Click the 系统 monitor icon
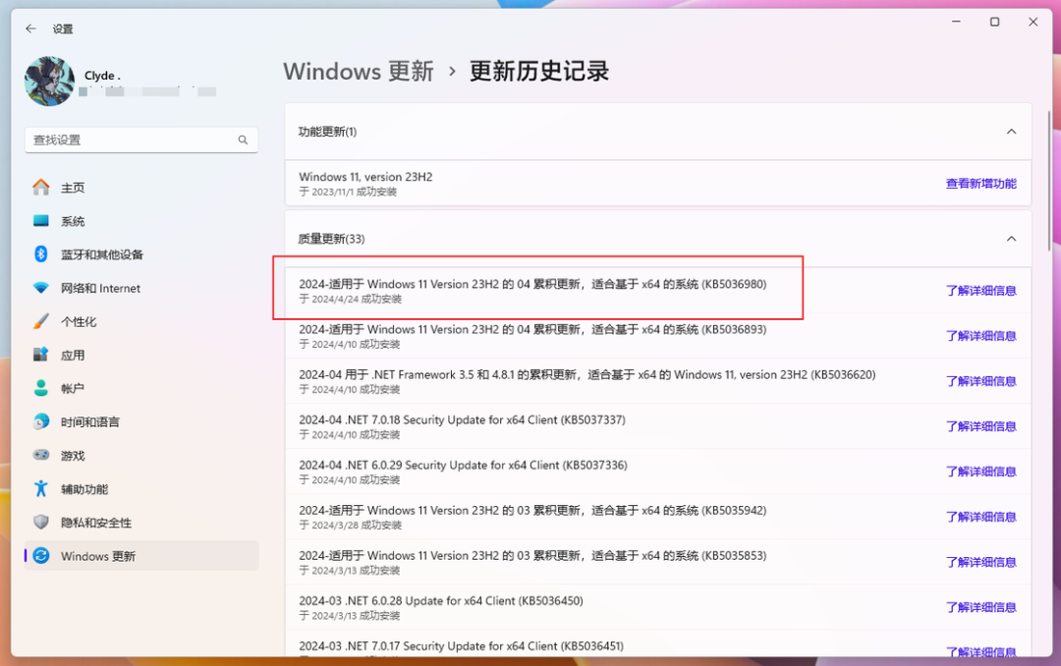Viewport: 1061px width, 666px height. pos(41,221)
